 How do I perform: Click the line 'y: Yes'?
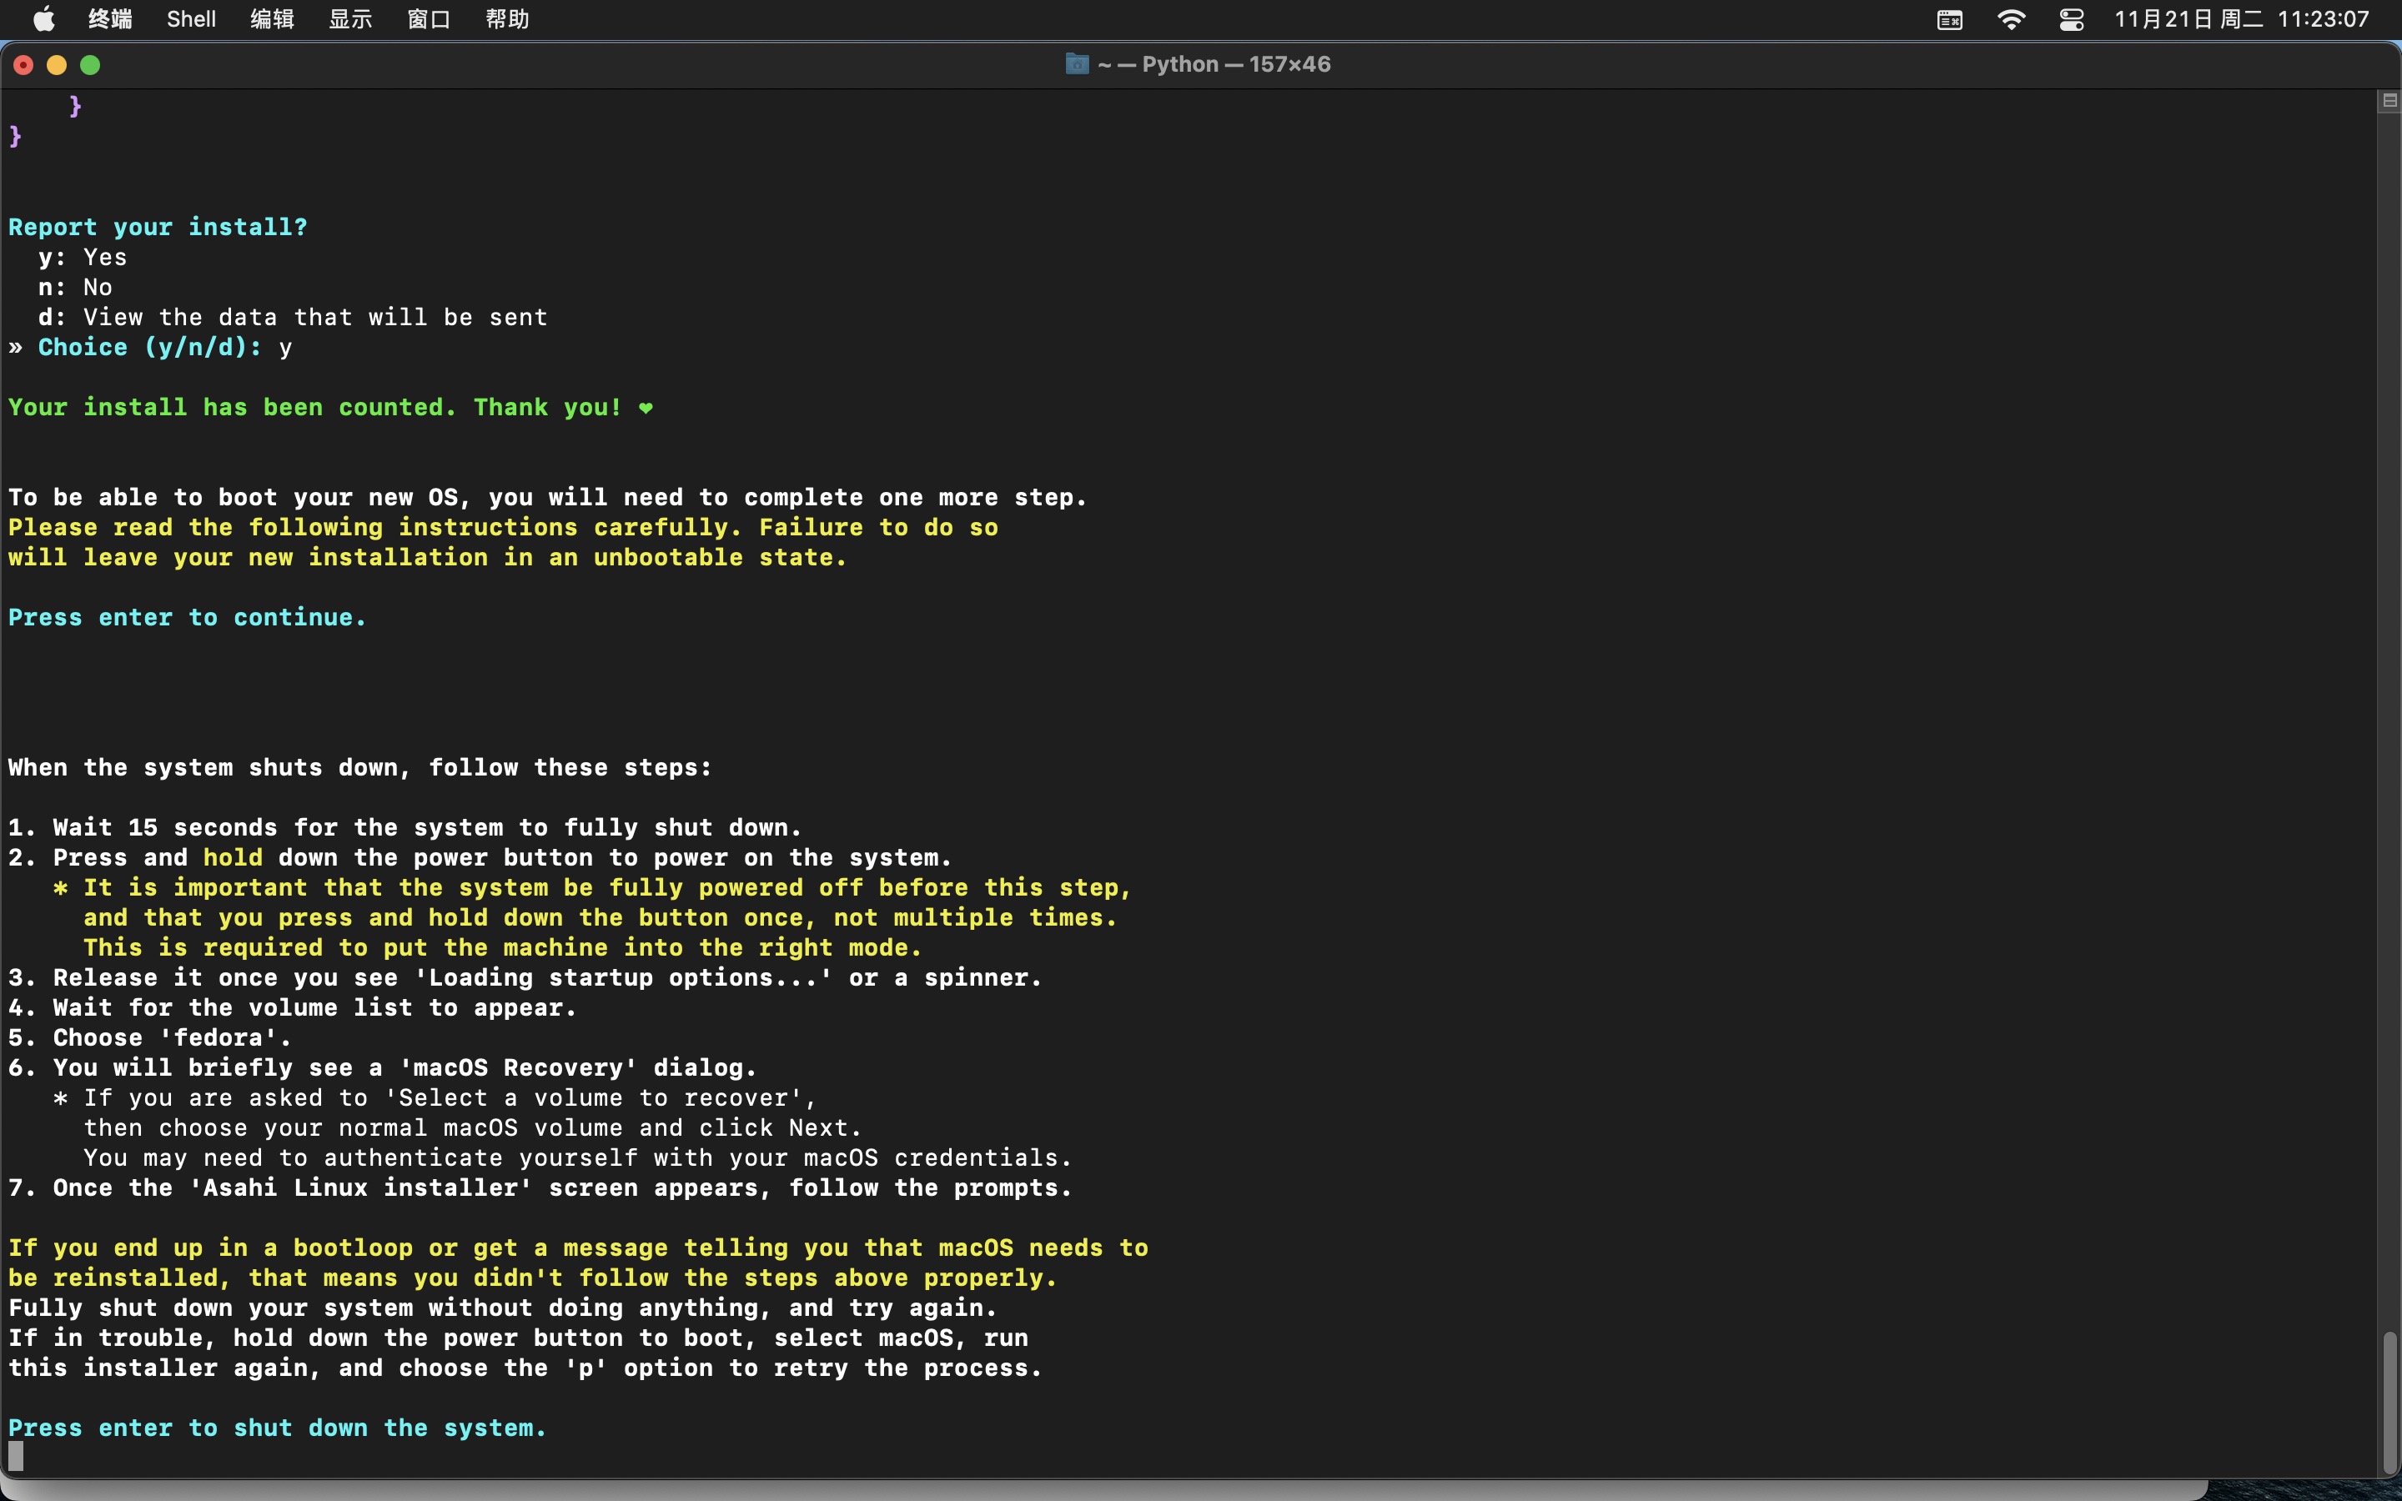point(83,257)
